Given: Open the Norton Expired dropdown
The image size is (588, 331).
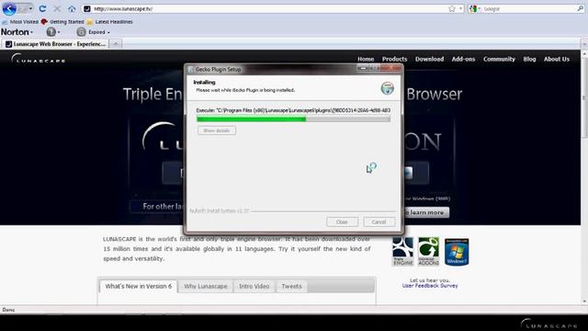Looking at the screenshot, I should pos(94,32).
